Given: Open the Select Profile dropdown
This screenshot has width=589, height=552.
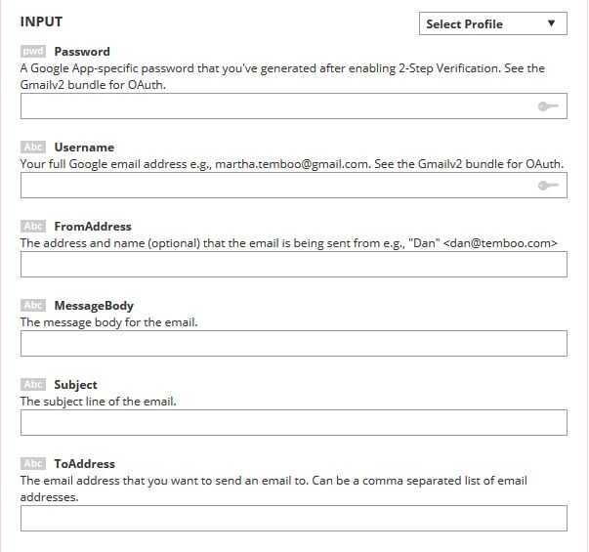Looking at the screenshot, I should [x=492, y=23].
